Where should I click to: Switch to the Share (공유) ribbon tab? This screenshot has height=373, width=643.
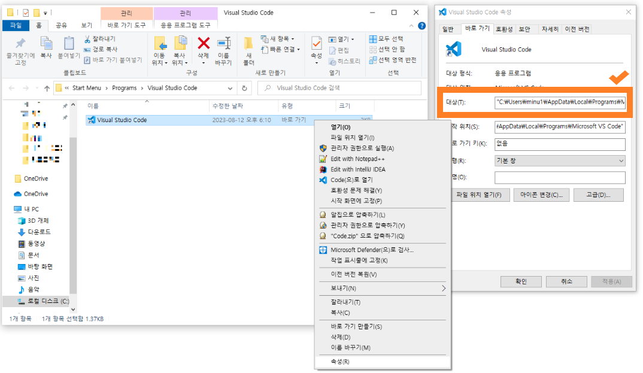[61, 25]
